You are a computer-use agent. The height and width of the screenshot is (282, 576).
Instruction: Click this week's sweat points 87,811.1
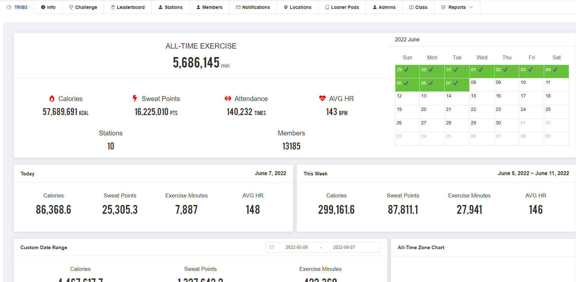403,210
